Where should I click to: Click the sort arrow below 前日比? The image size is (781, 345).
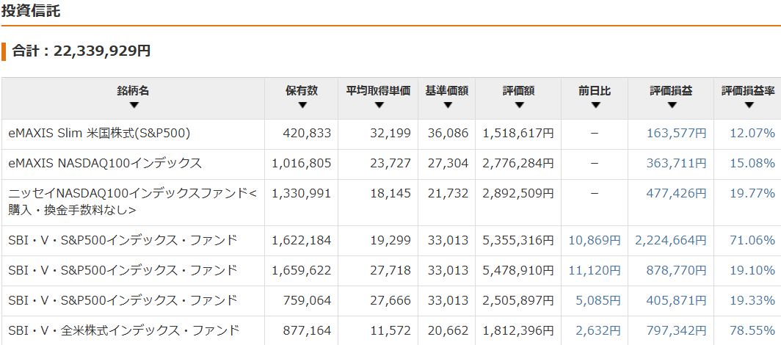595,105
